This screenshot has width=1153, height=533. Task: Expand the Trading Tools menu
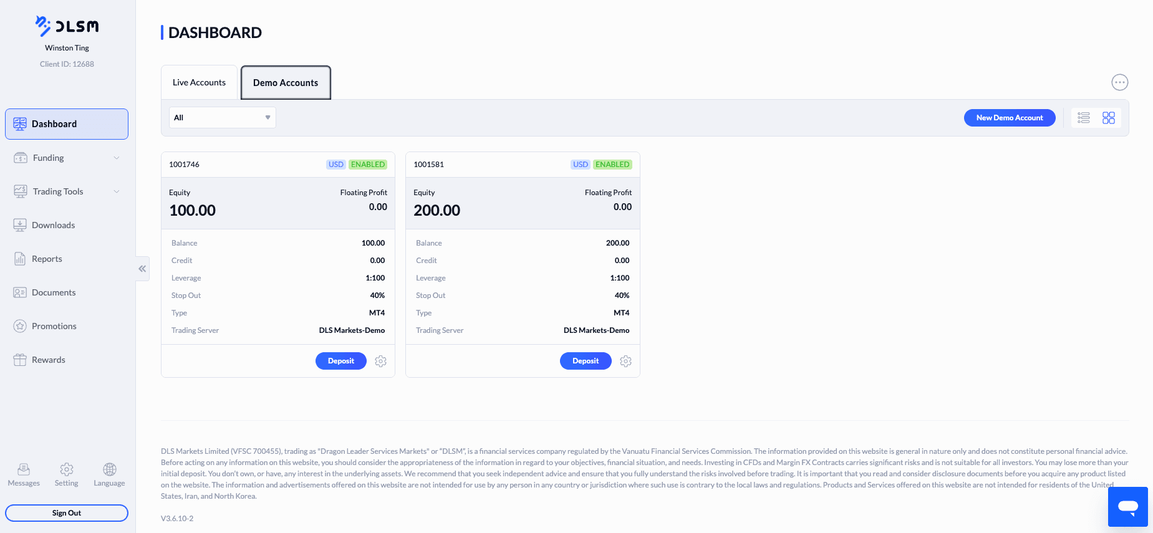coord(67,191)
